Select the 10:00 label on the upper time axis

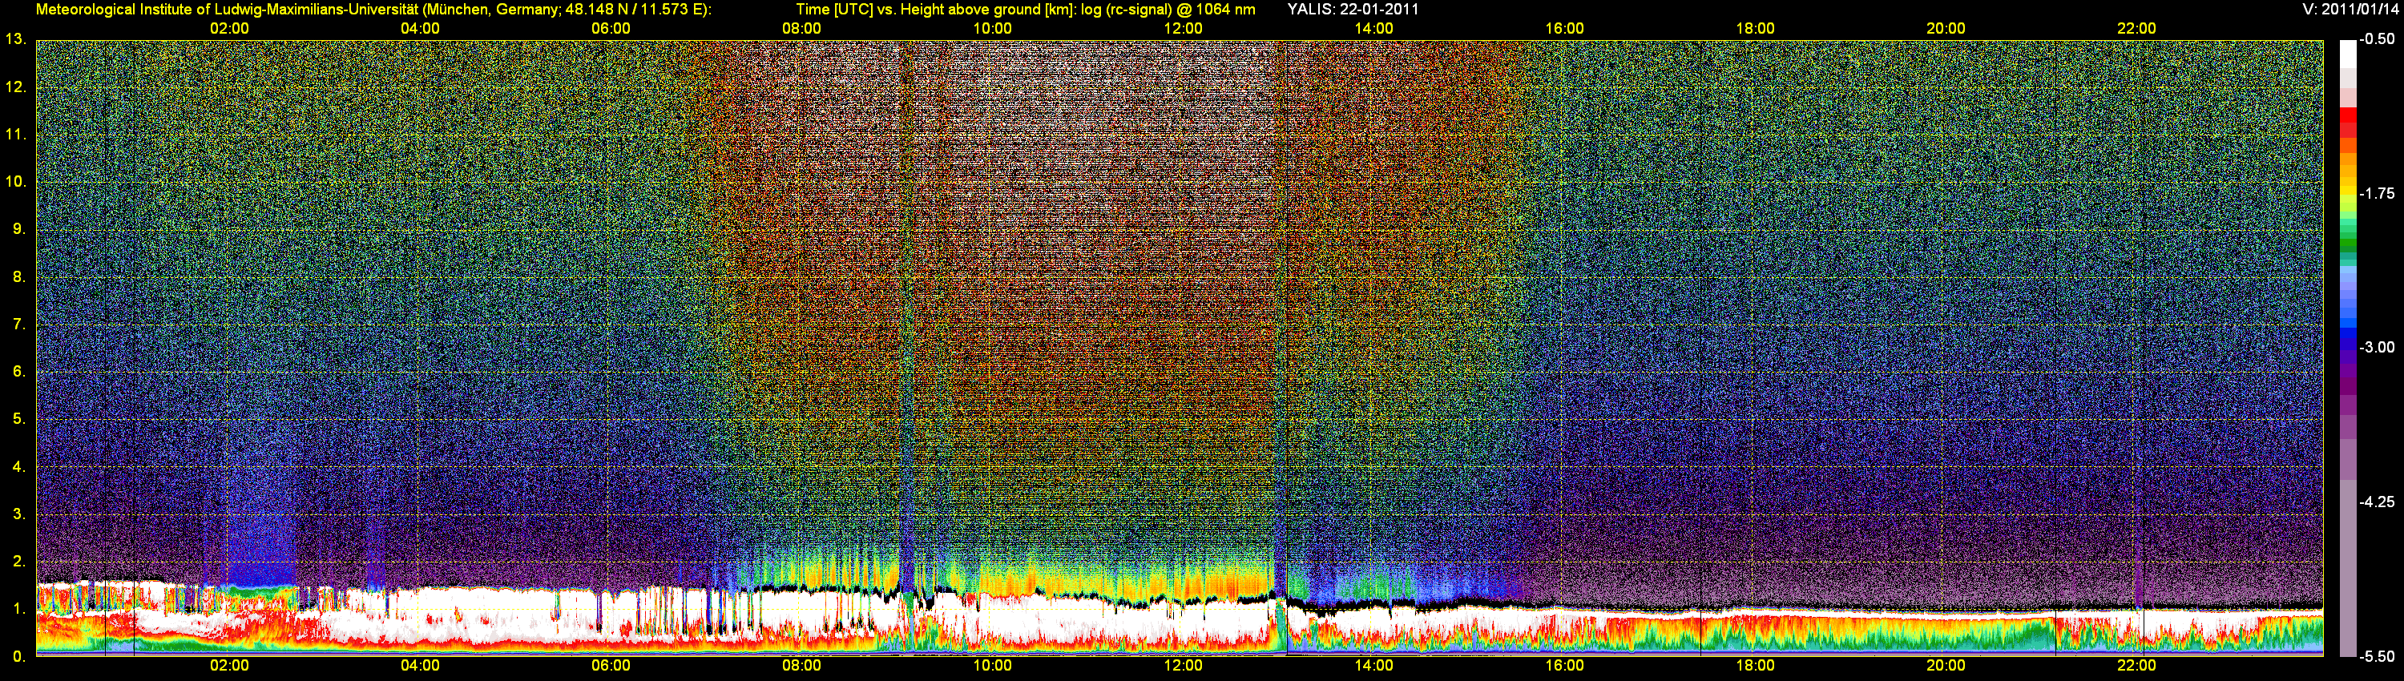(x=992, y=29)
